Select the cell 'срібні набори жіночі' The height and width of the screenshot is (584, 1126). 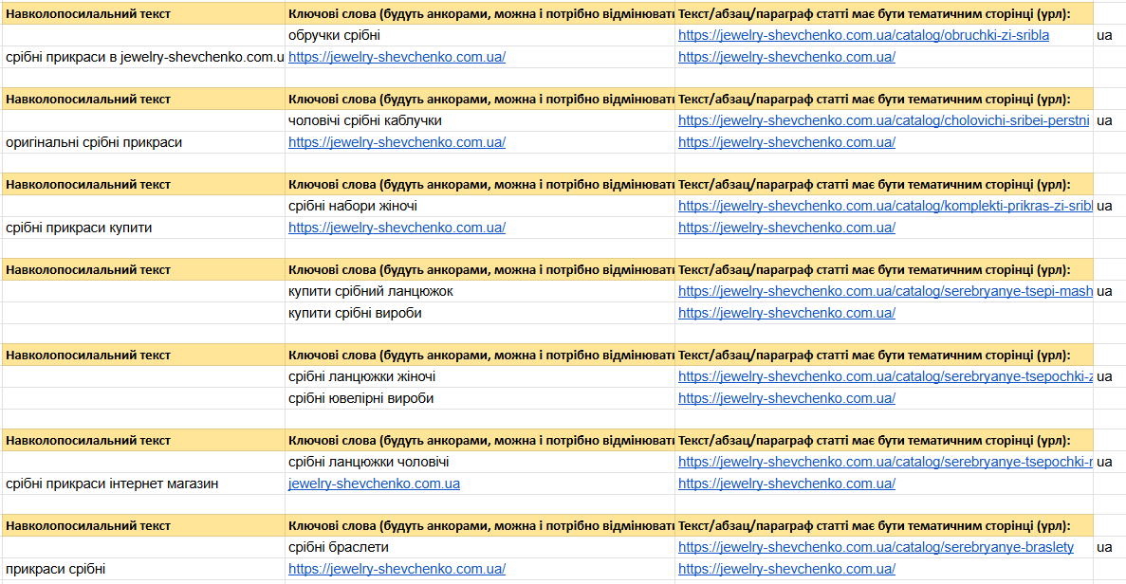point(480,206)
